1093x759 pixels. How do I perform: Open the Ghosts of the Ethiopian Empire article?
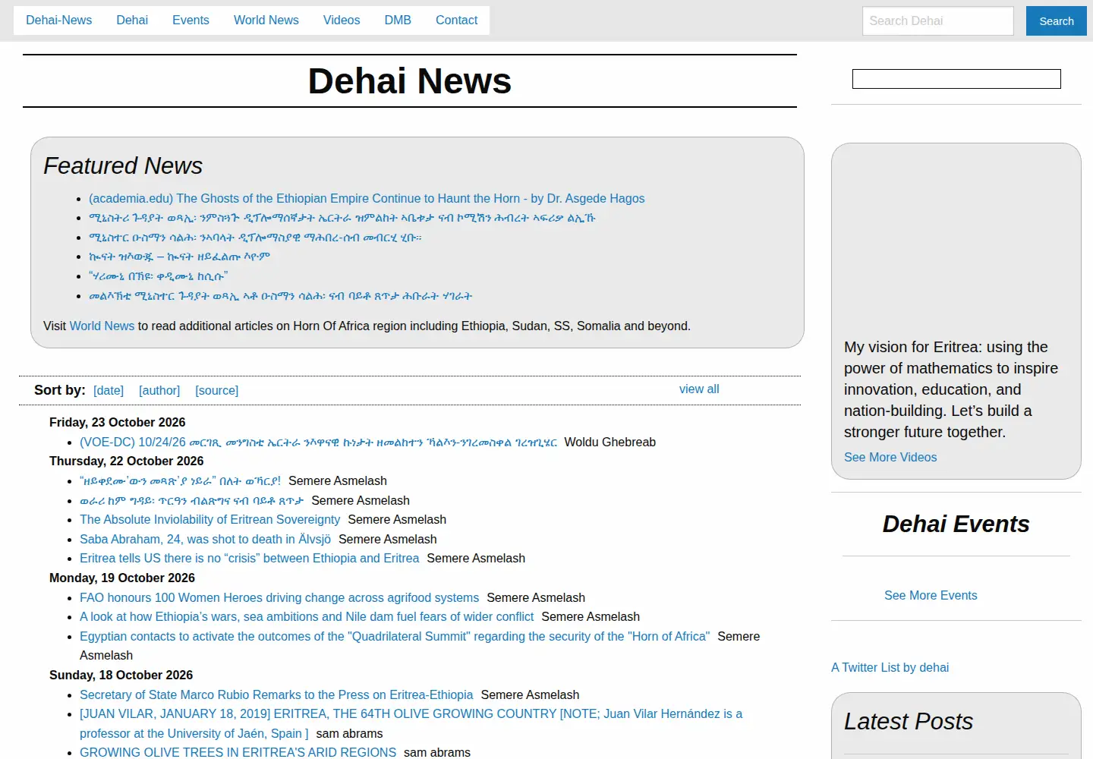point(367,199)
